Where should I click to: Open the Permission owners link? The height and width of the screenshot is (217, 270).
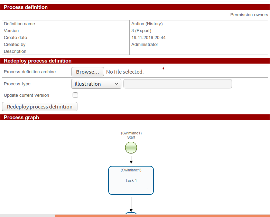pos(249,15)
